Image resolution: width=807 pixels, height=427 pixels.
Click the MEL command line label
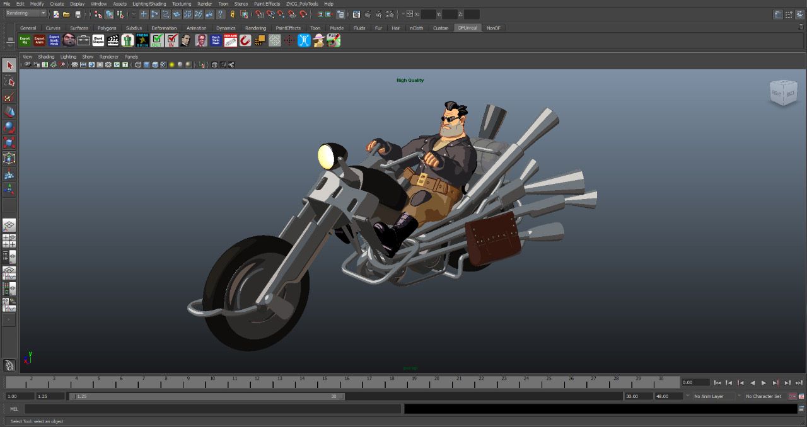(x=15, y=409)
